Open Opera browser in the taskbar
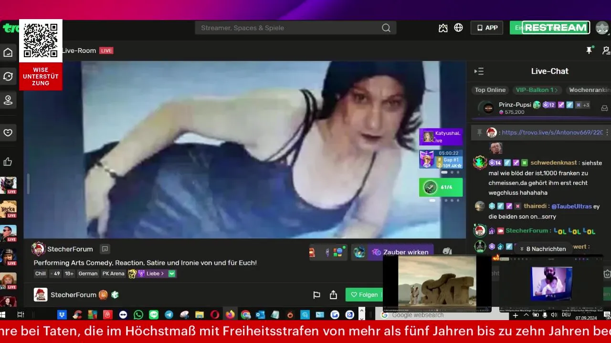The image size is (611, 343). (x=215, y=314)
